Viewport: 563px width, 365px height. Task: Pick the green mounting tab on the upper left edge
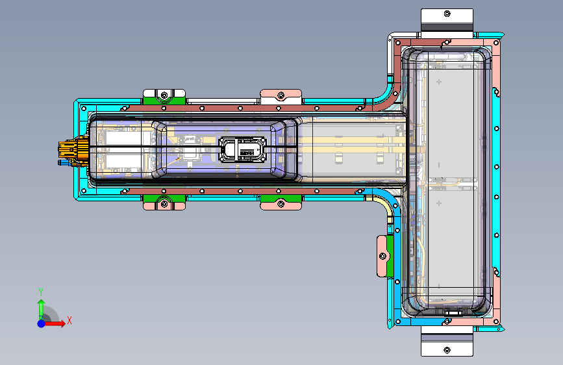pyautogui.click(x=164, y=97)
